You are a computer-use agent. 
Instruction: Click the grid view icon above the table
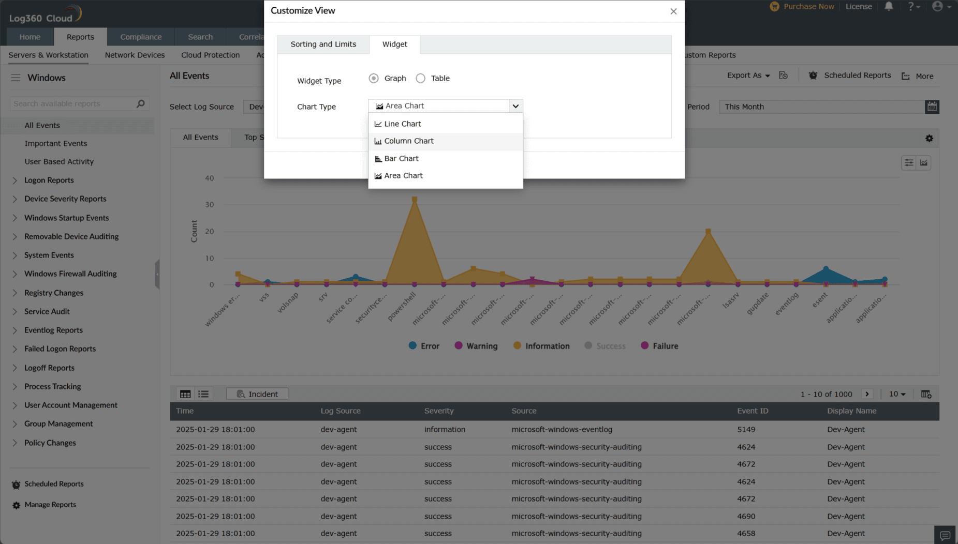pyautogui.click(x=185, y=394)
